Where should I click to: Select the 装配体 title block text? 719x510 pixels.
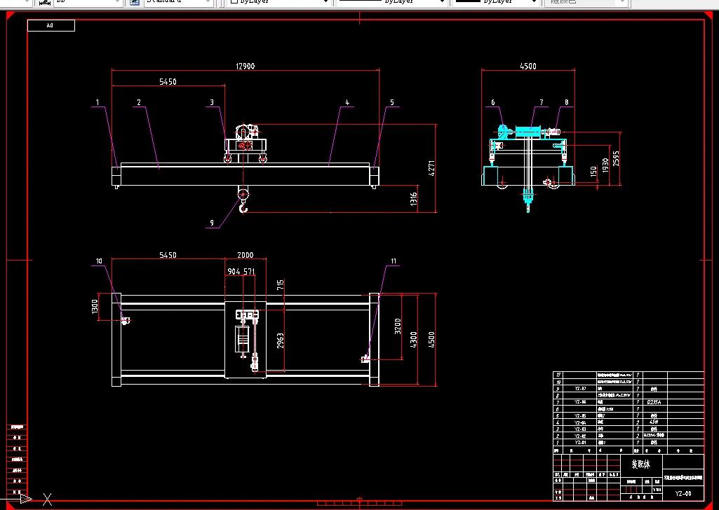coord(640,464)
